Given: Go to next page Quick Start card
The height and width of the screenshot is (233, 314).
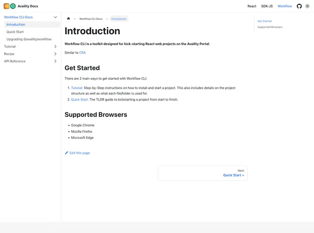Looking at the screenshot, I should (x=203, y=173).
